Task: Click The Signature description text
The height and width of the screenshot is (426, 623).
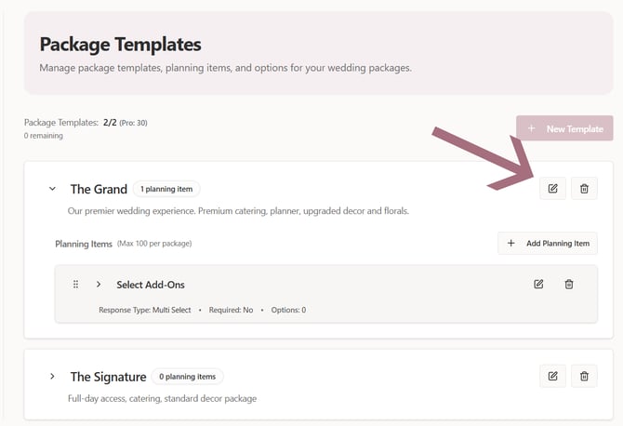Action: pos(162,398)
